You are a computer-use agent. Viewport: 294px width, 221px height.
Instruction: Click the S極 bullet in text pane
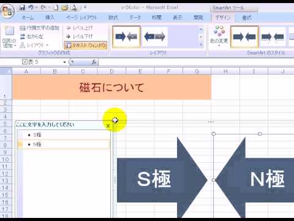click(37, 135)
